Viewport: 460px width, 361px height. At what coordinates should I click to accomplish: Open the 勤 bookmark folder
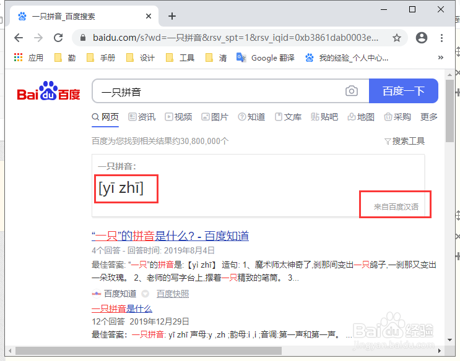(x=65, y=57)
